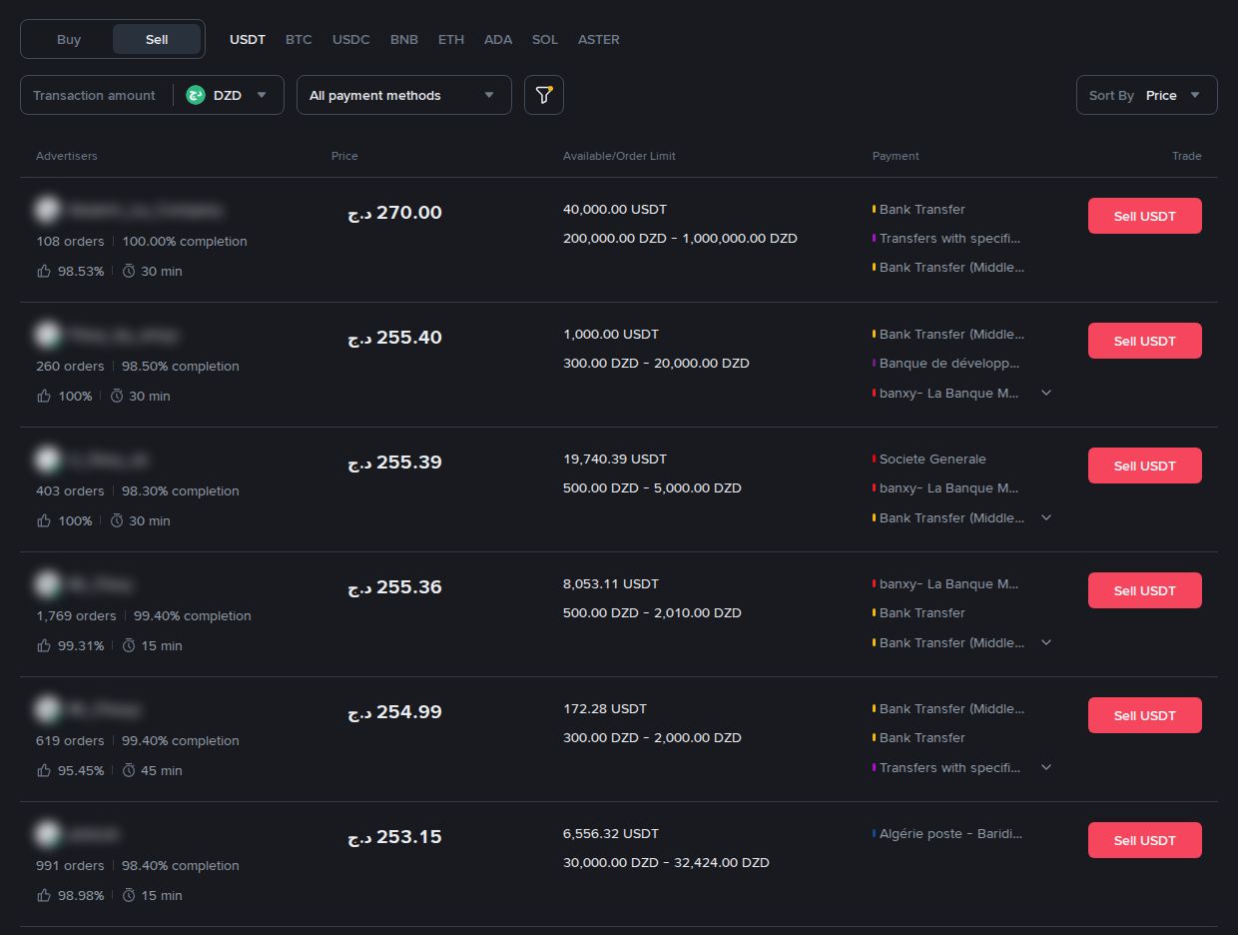
Task: Open the avatar of the 108 orders advertiser
Action: 47,210
